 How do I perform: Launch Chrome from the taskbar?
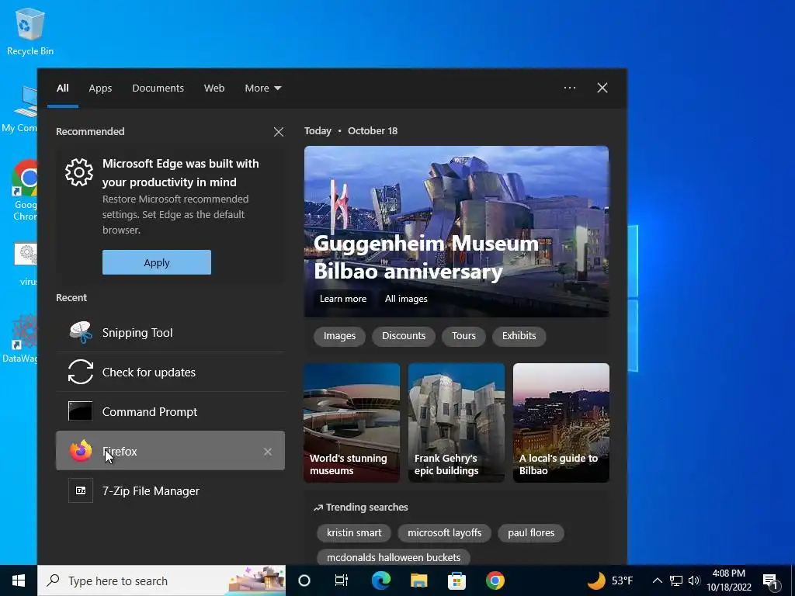(495, 580)
